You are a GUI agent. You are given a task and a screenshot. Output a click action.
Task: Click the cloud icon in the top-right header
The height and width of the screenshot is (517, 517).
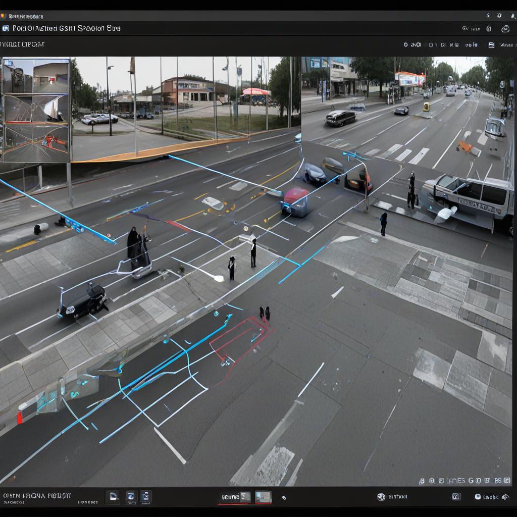pyautogui.click(x=505, y=29)
